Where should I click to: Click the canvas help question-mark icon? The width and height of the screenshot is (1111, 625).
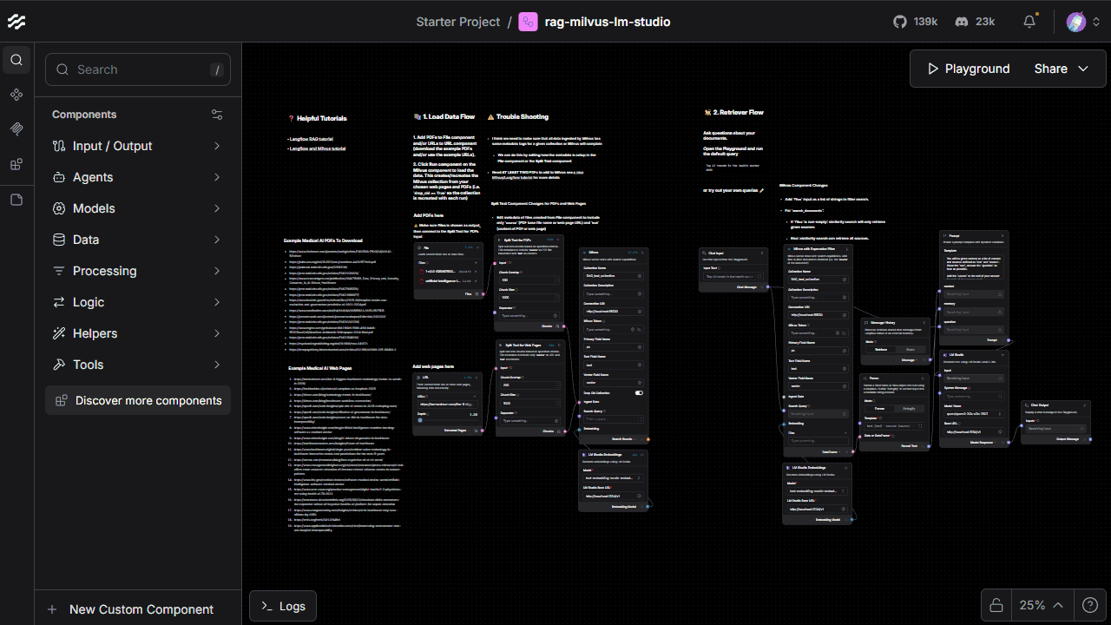pyautogui.click(x=1090, y=605)
